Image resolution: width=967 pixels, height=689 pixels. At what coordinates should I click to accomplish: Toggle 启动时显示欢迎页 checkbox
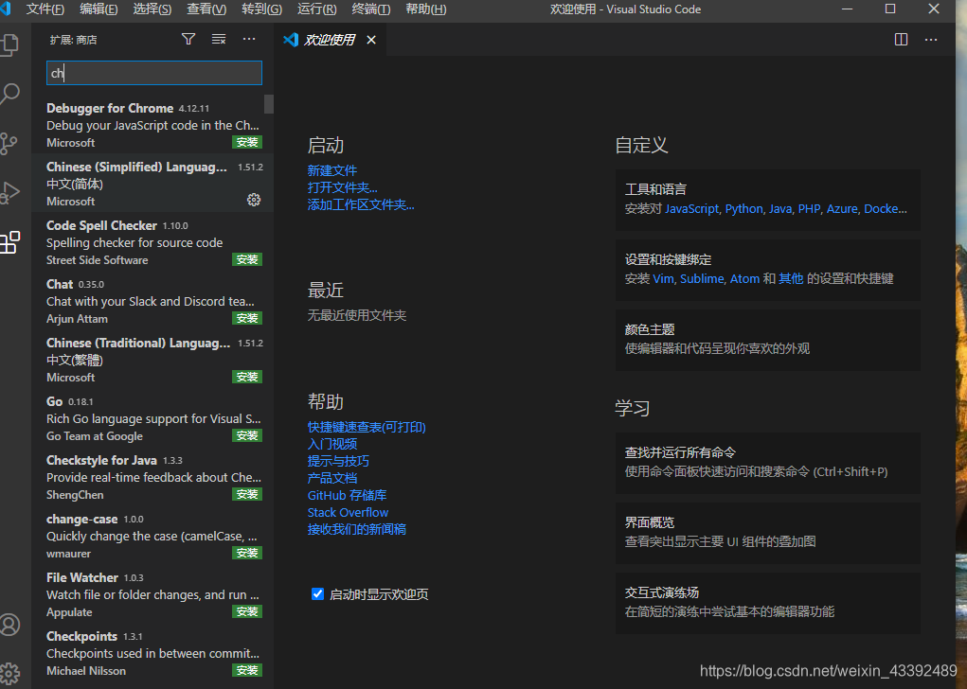point(317,594)
